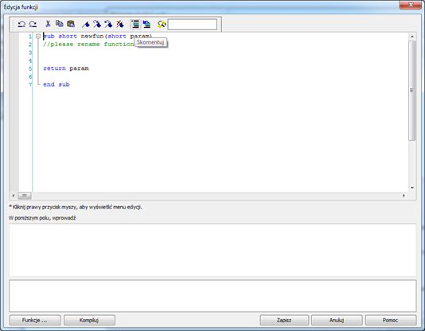Click the vertical scrollbar thumb in code editor

[x=412, y=91]
